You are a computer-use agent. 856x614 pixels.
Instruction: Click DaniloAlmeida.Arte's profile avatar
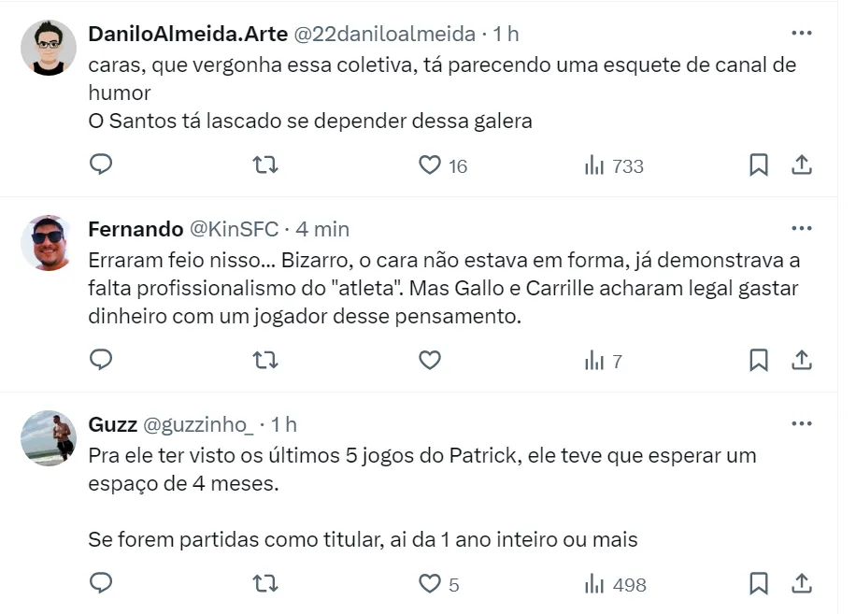48,48
